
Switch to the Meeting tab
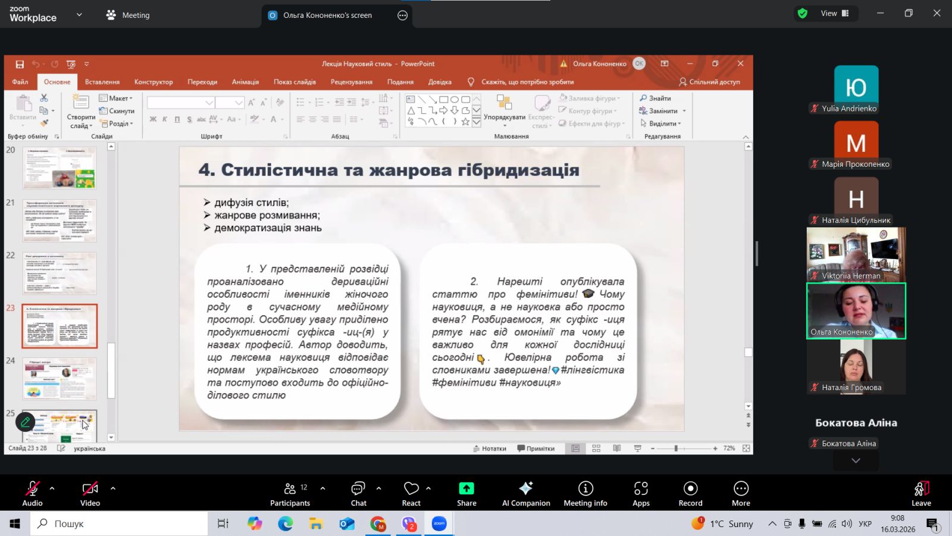pos(128,15)
